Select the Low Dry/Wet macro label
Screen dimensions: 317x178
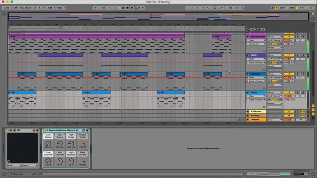tap(48, 154)
